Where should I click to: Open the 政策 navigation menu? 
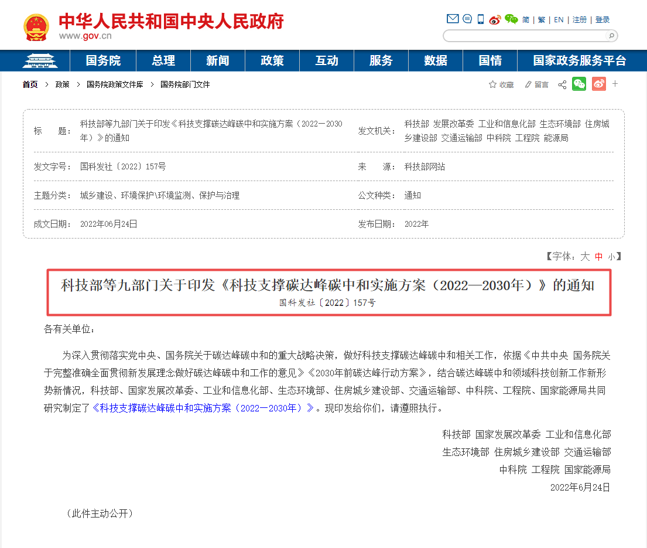pyautogui.click(x=272, y=60)
